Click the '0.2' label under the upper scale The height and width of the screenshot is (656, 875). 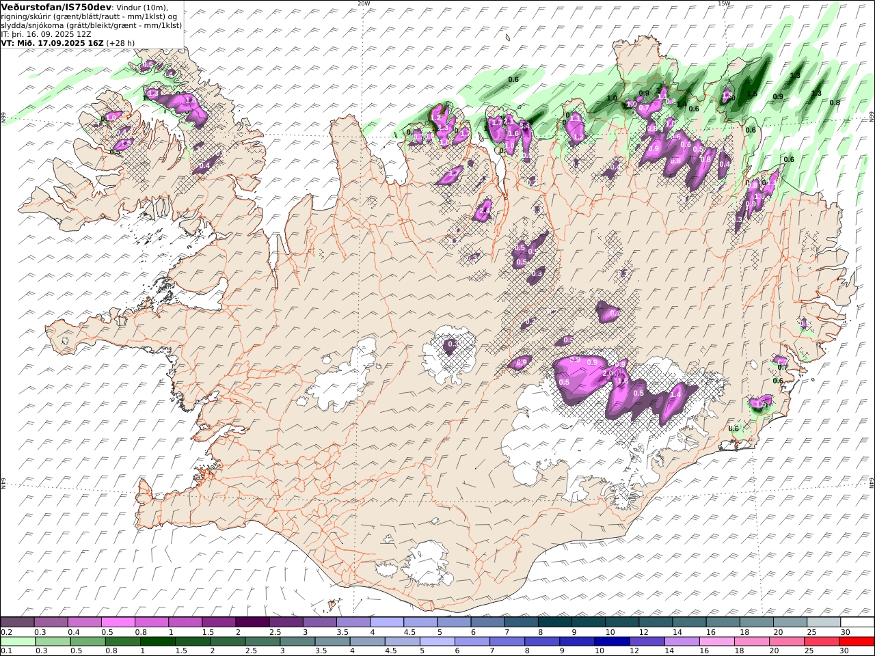(x=5, y=632)
